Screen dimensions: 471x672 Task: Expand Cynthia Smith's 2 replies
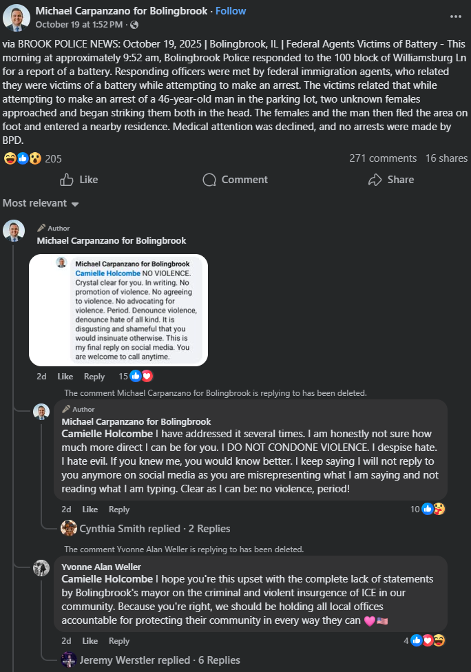coord(155,529)
